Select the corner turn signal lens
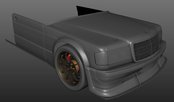Screen dimensions: 174x102 click(x=101, y=59)
